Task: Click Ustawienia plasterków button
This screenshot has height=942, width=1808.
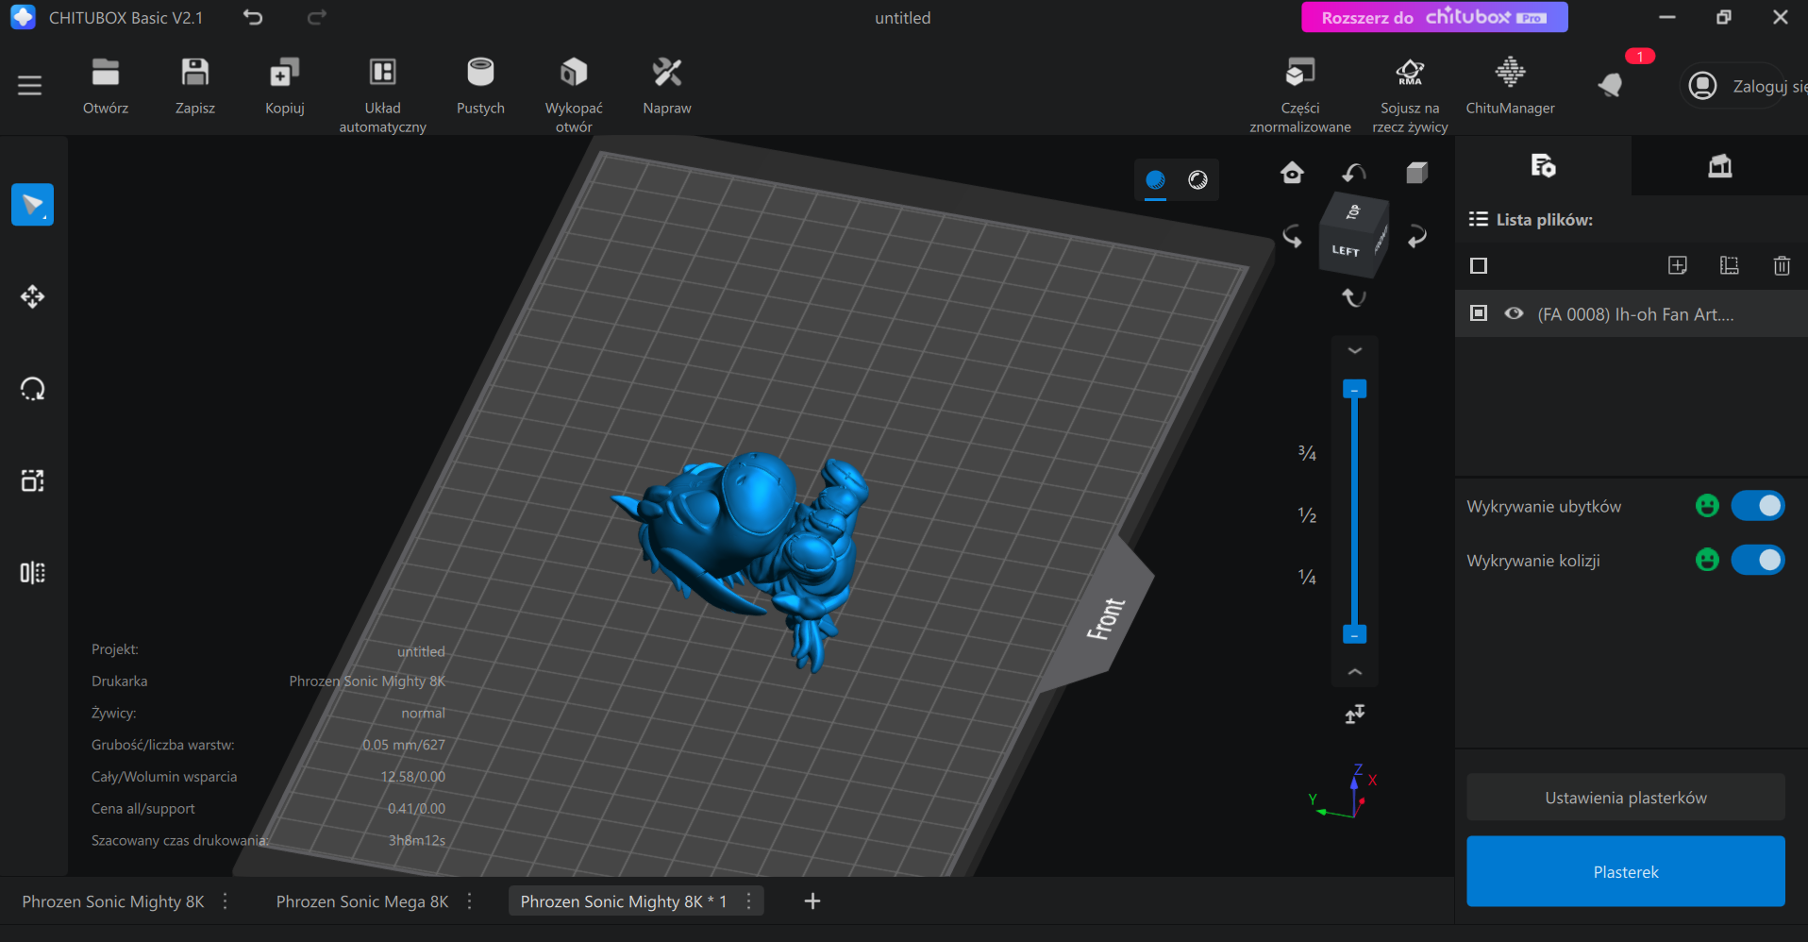Action: [x=1625, y=798]
